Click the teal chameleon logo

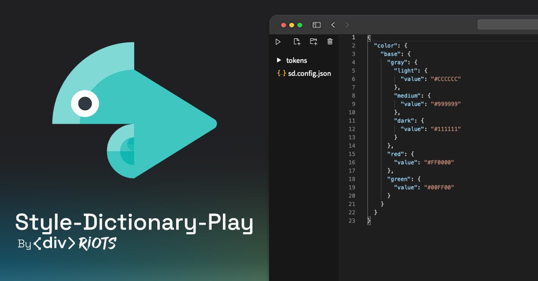[134, 110]
